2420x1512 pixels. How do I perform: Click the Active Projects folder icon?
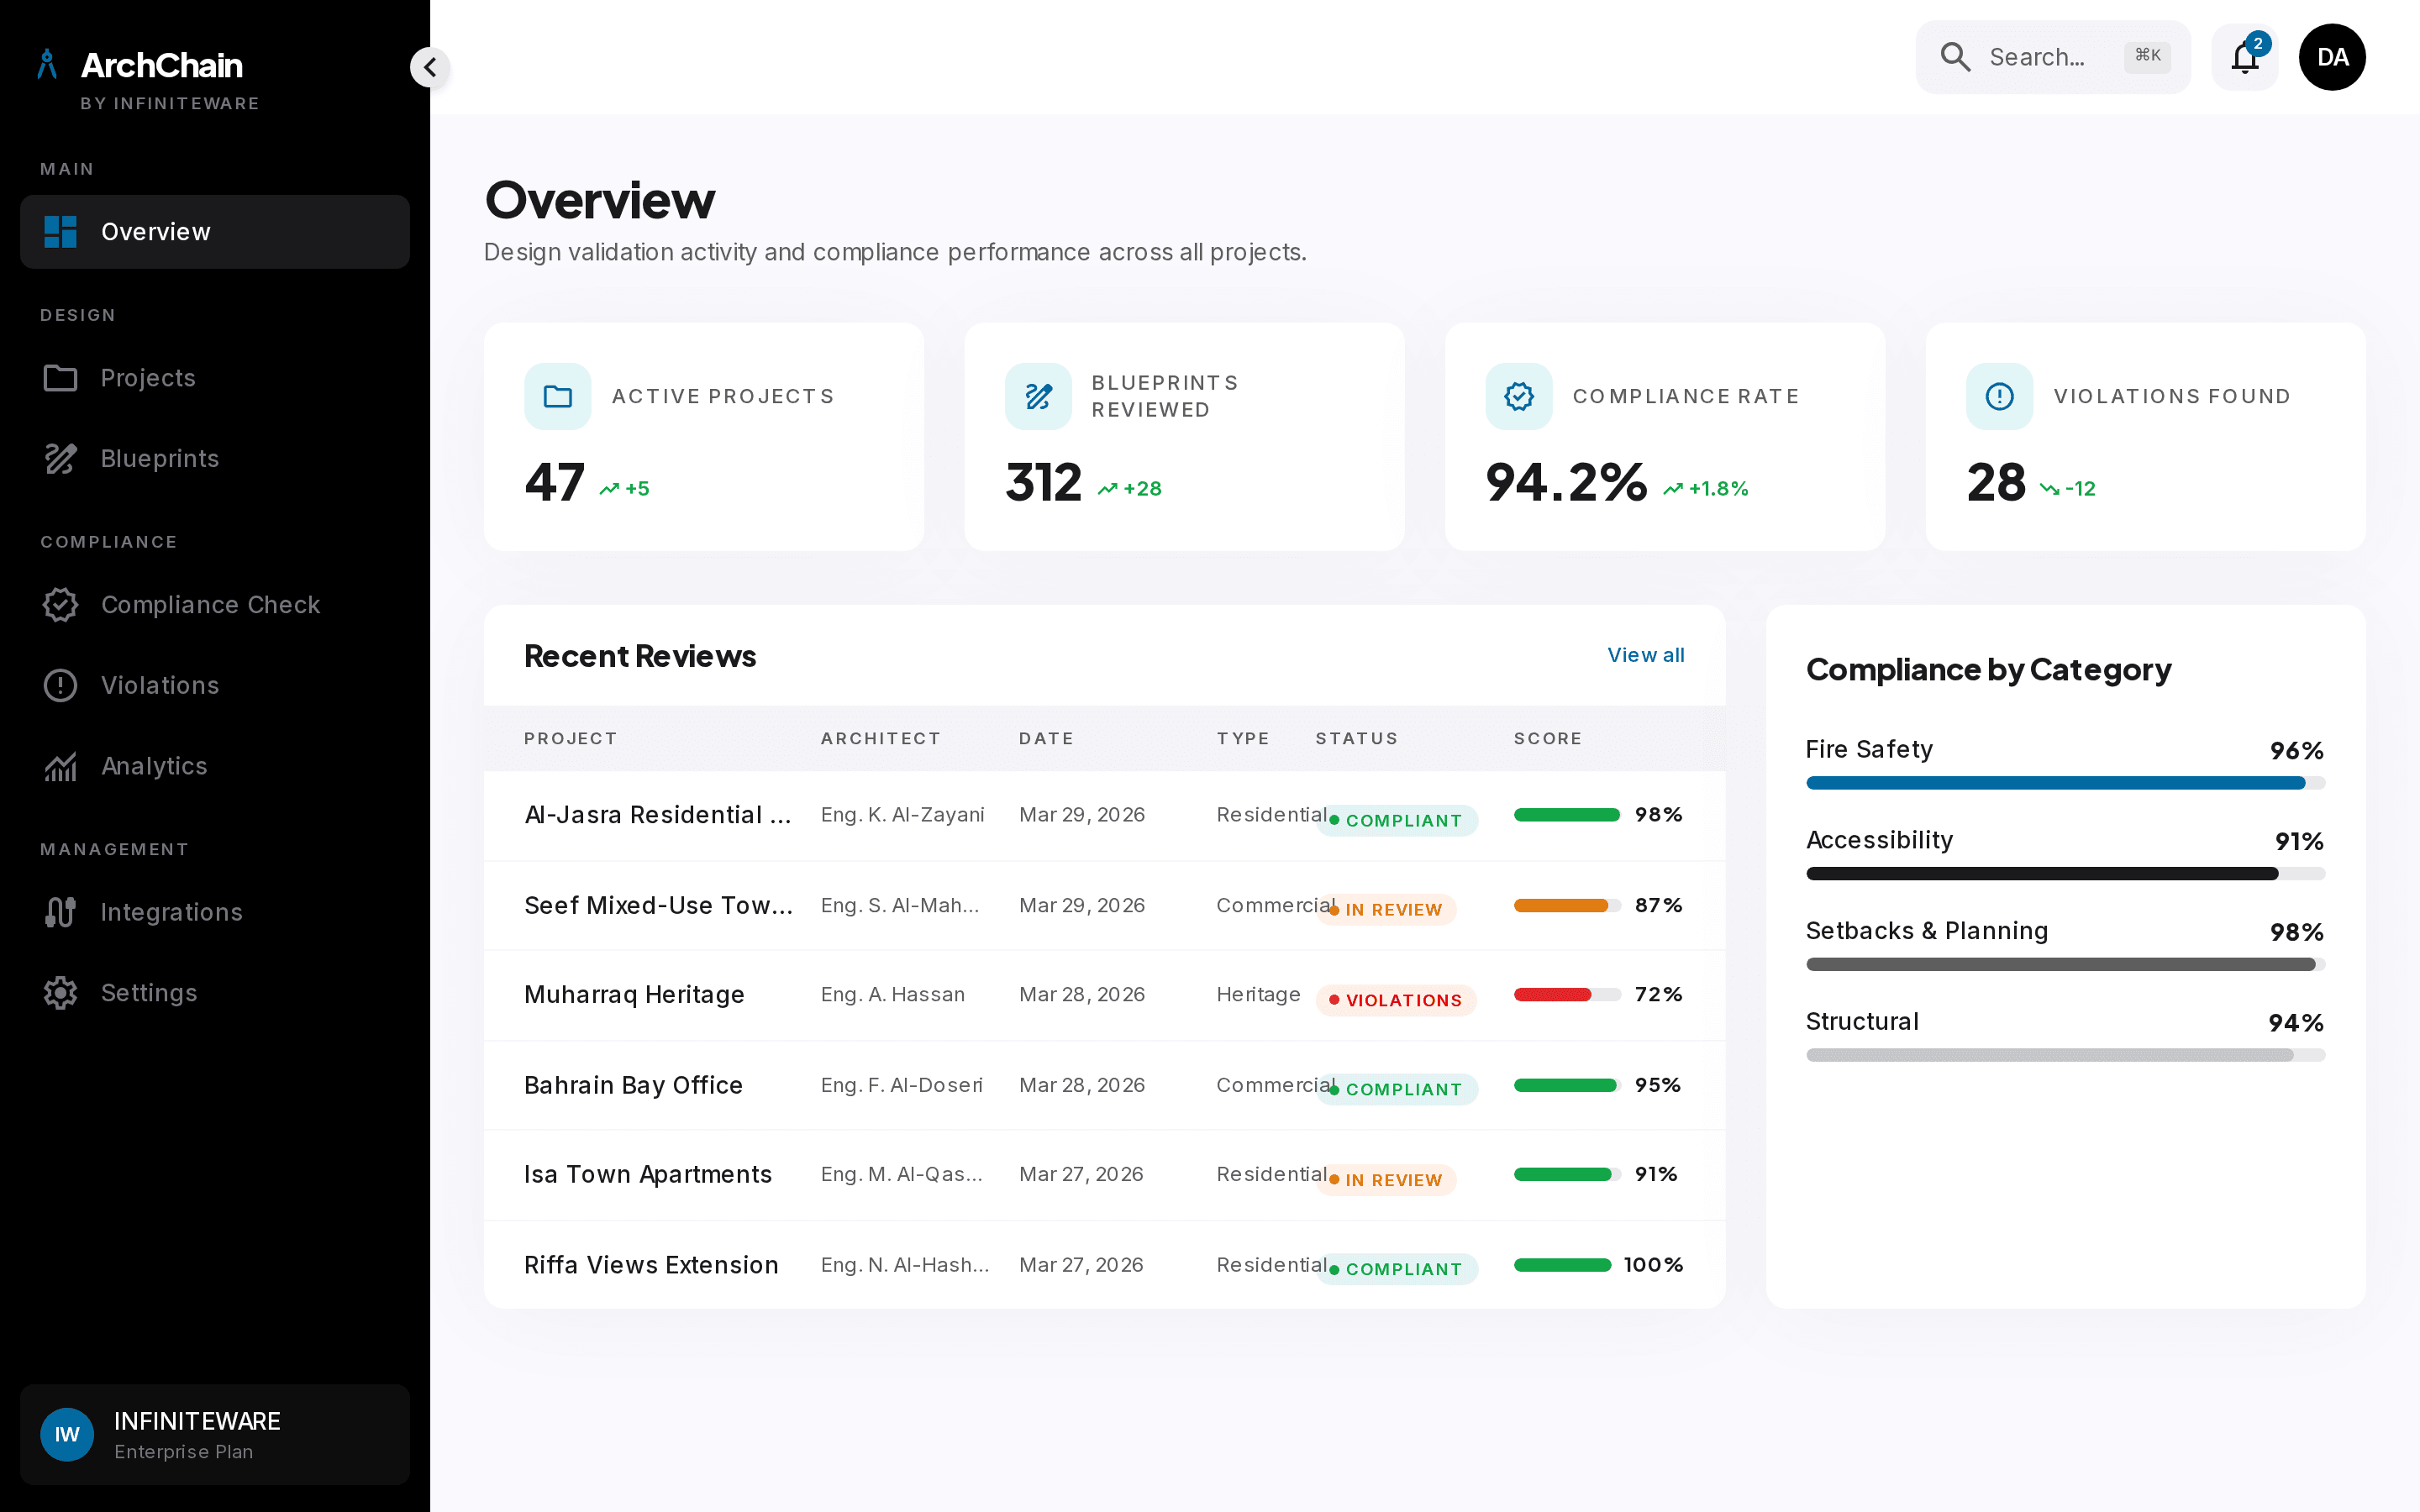click(558, 397)
